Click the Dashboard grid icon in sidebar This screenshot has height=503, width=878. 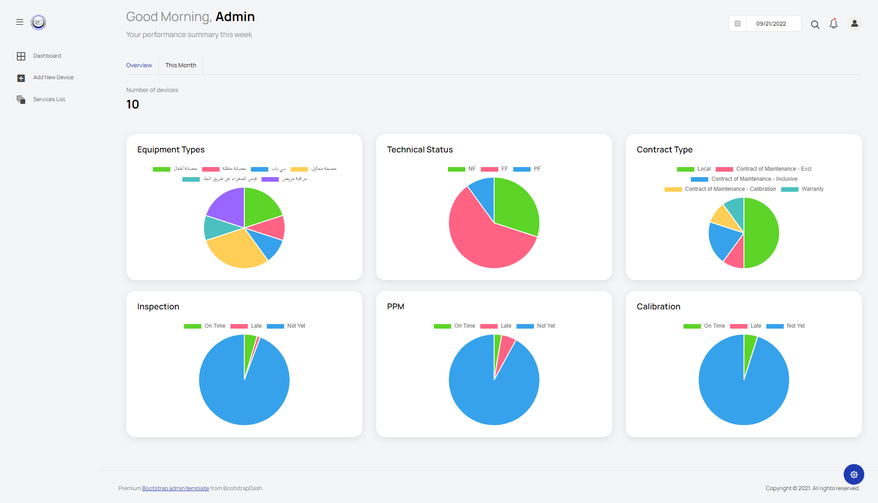[21, 56]
